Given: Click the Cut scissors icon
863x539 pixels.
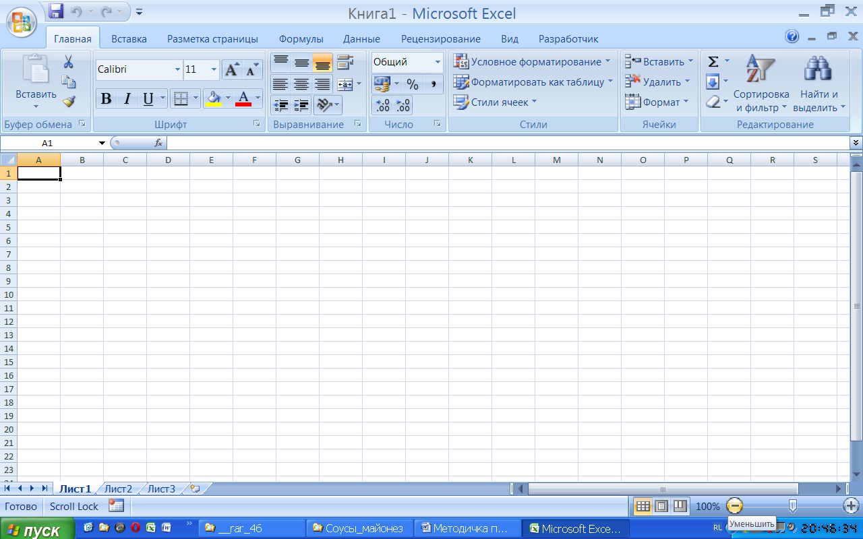Looking at the screenshot, I should pyautogui.click(x=68, y=62).
